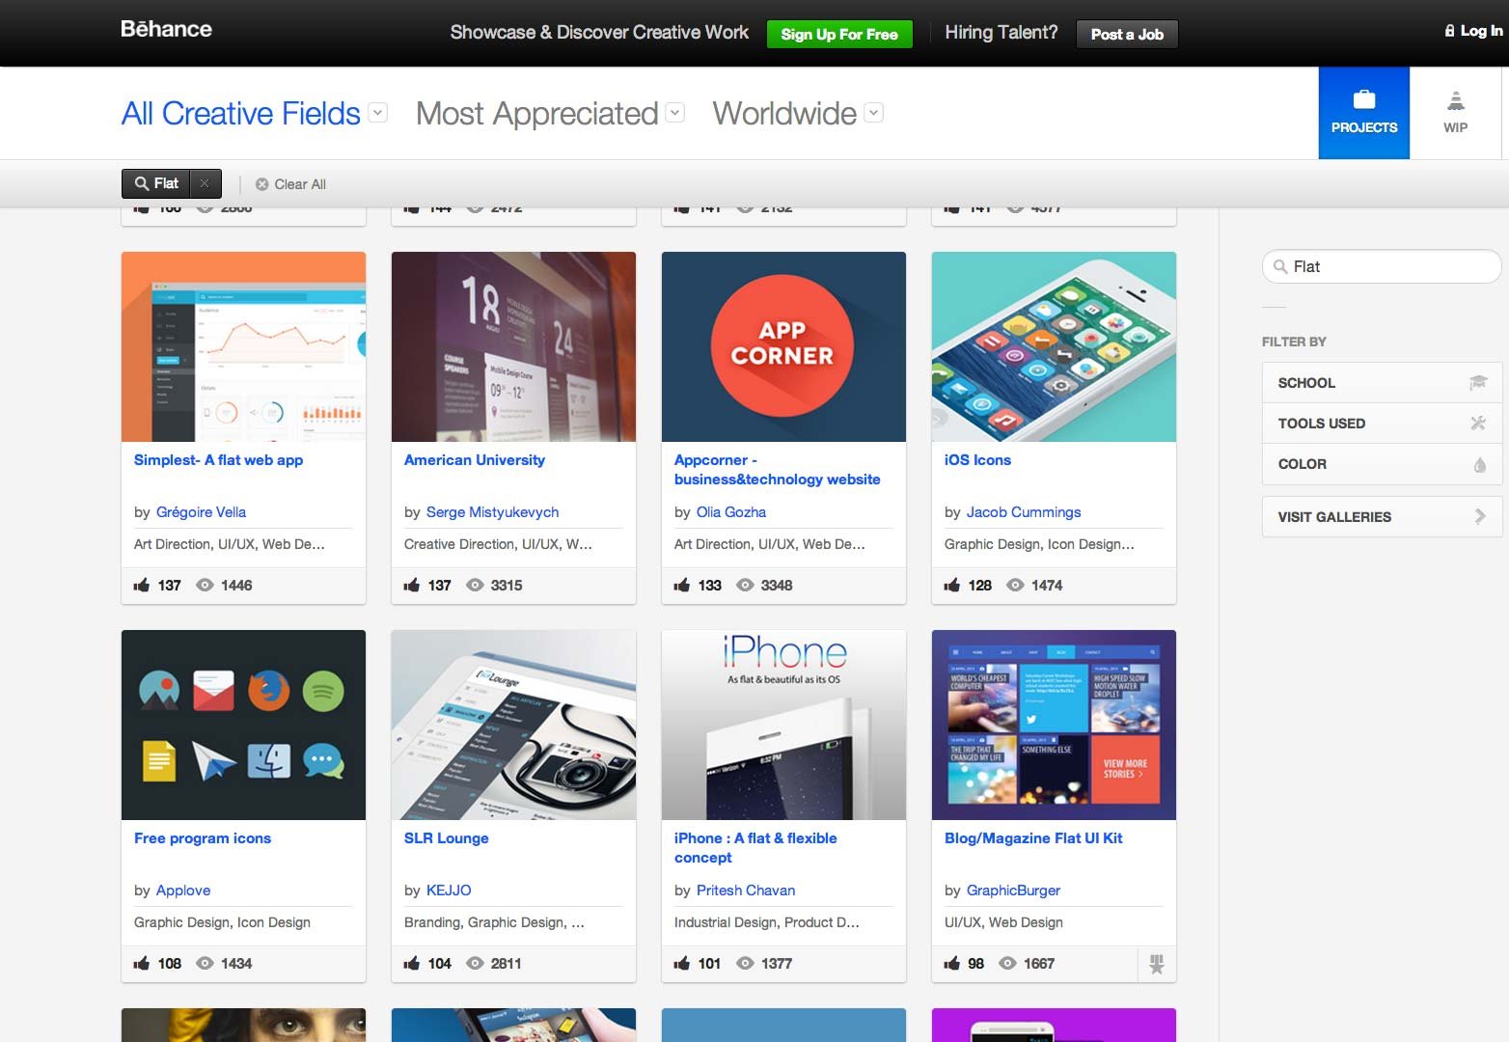Click the views eye icon beside 2811
Image resolution: width=1509 pixels, height=1042 pixels.
475,963
